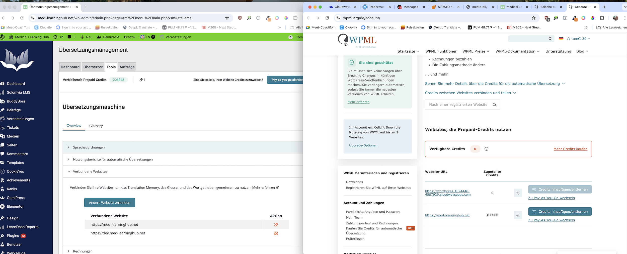Show hidden bookmarks in right window

586,28
